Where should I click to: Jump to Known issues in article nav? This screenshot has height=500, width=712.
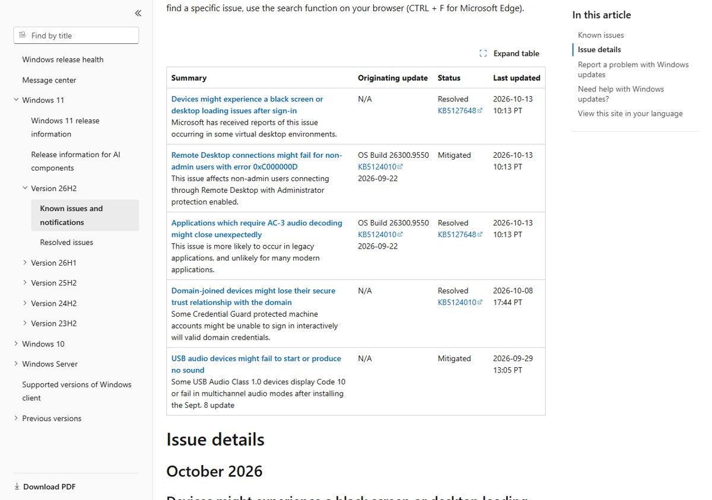pyautogui.click(x=601, y=35)
